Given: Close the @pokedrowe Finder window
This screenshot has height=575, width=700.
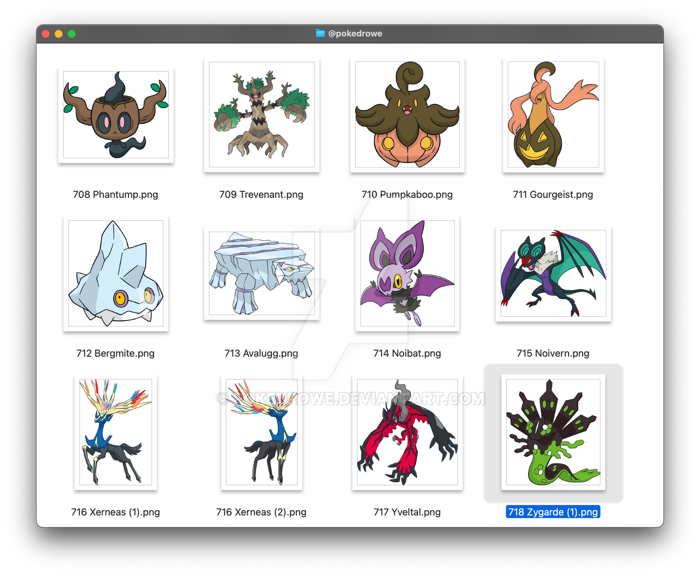Looking at the screenshot, I should [46, 34].
